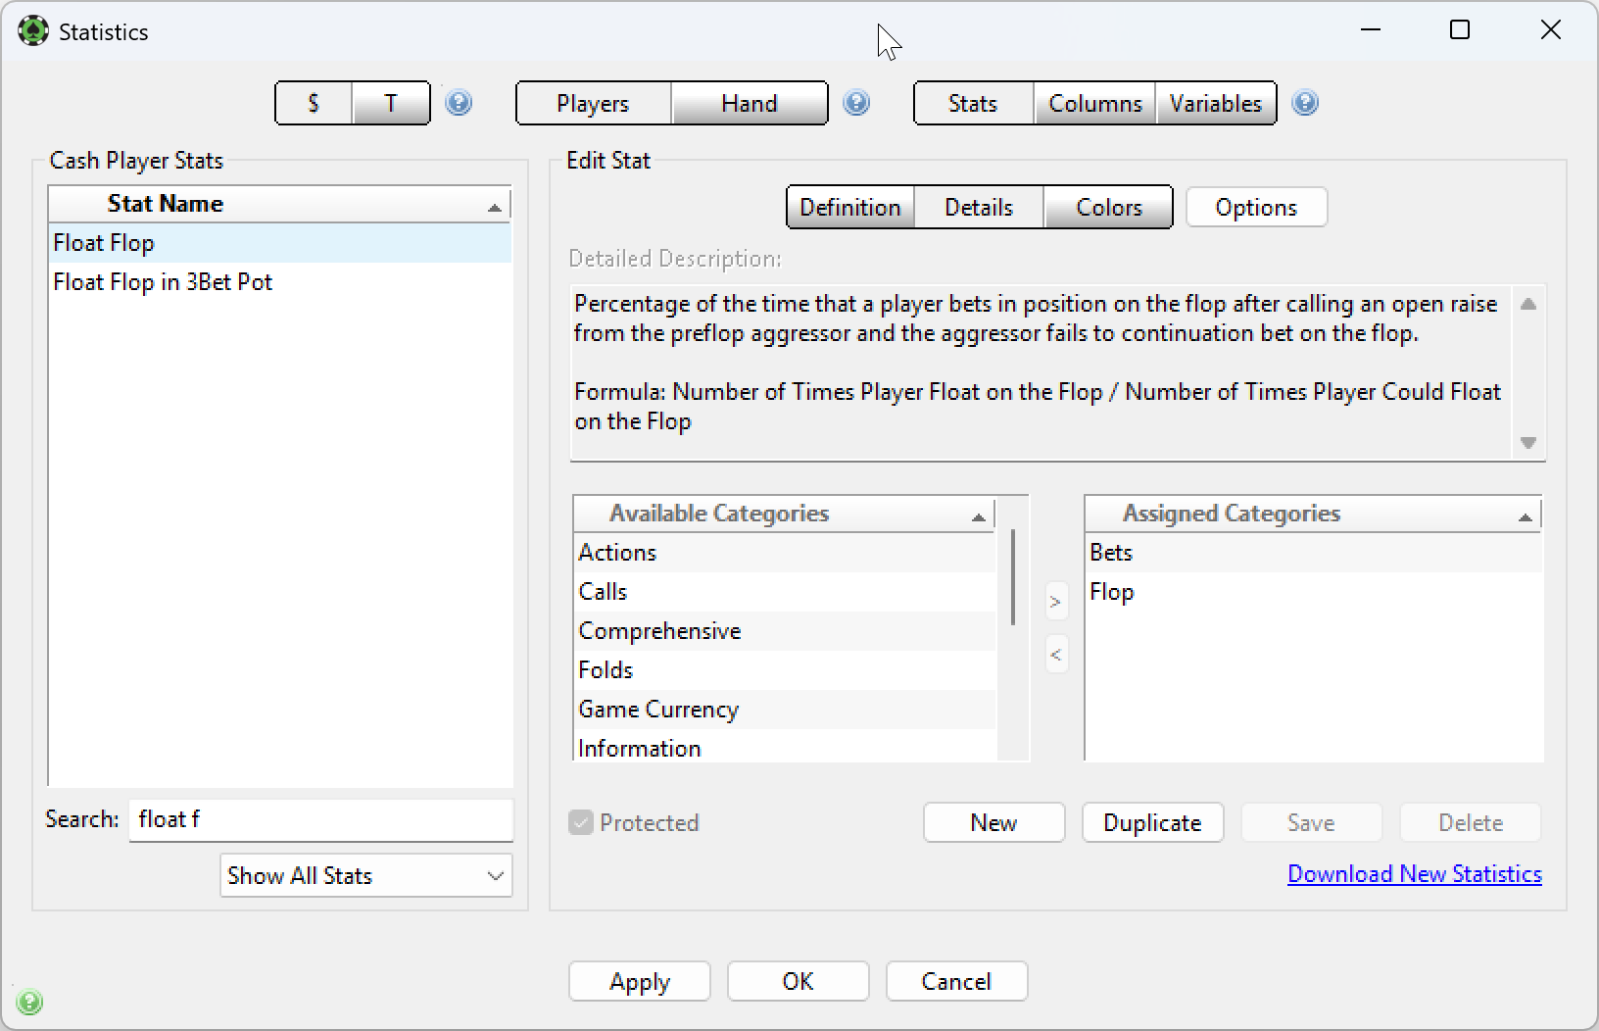This screenshot has width=1599, height=1031.
Task: Select Float Flop in 3Bet Pot row
Action: click(x=279, y=282)
